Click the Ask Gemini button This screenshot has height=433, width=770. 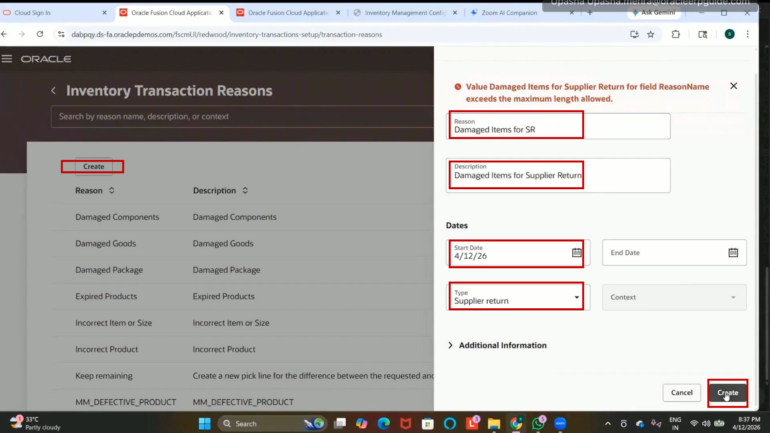[654, 12]
